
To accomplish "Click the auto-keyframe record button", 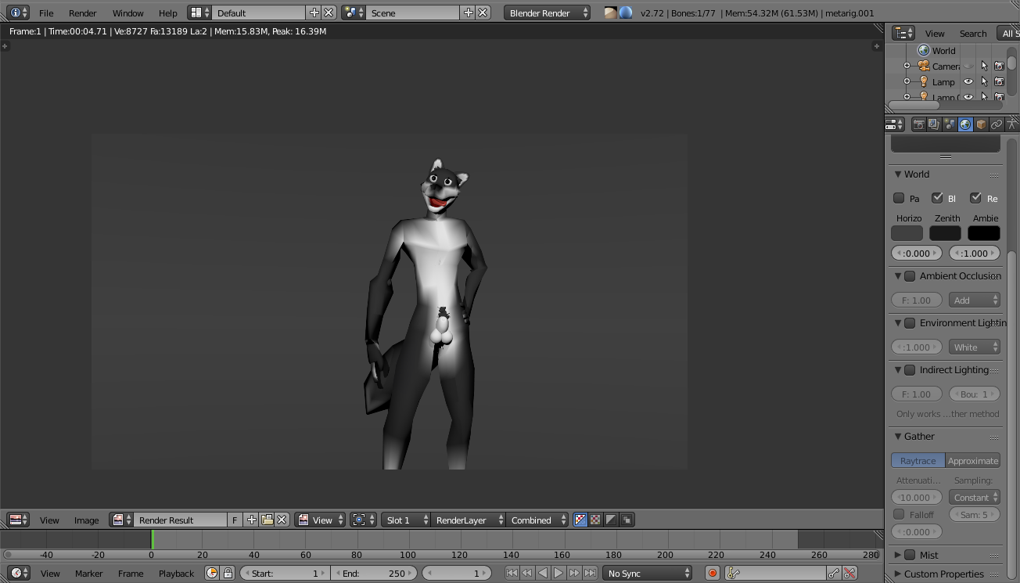I will pos(713,574).
